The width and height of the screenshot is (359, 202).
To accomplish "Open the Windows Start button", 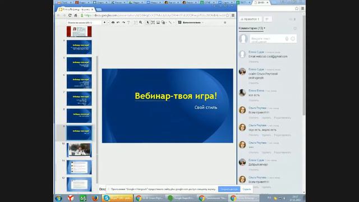I will tap(58, 198).
